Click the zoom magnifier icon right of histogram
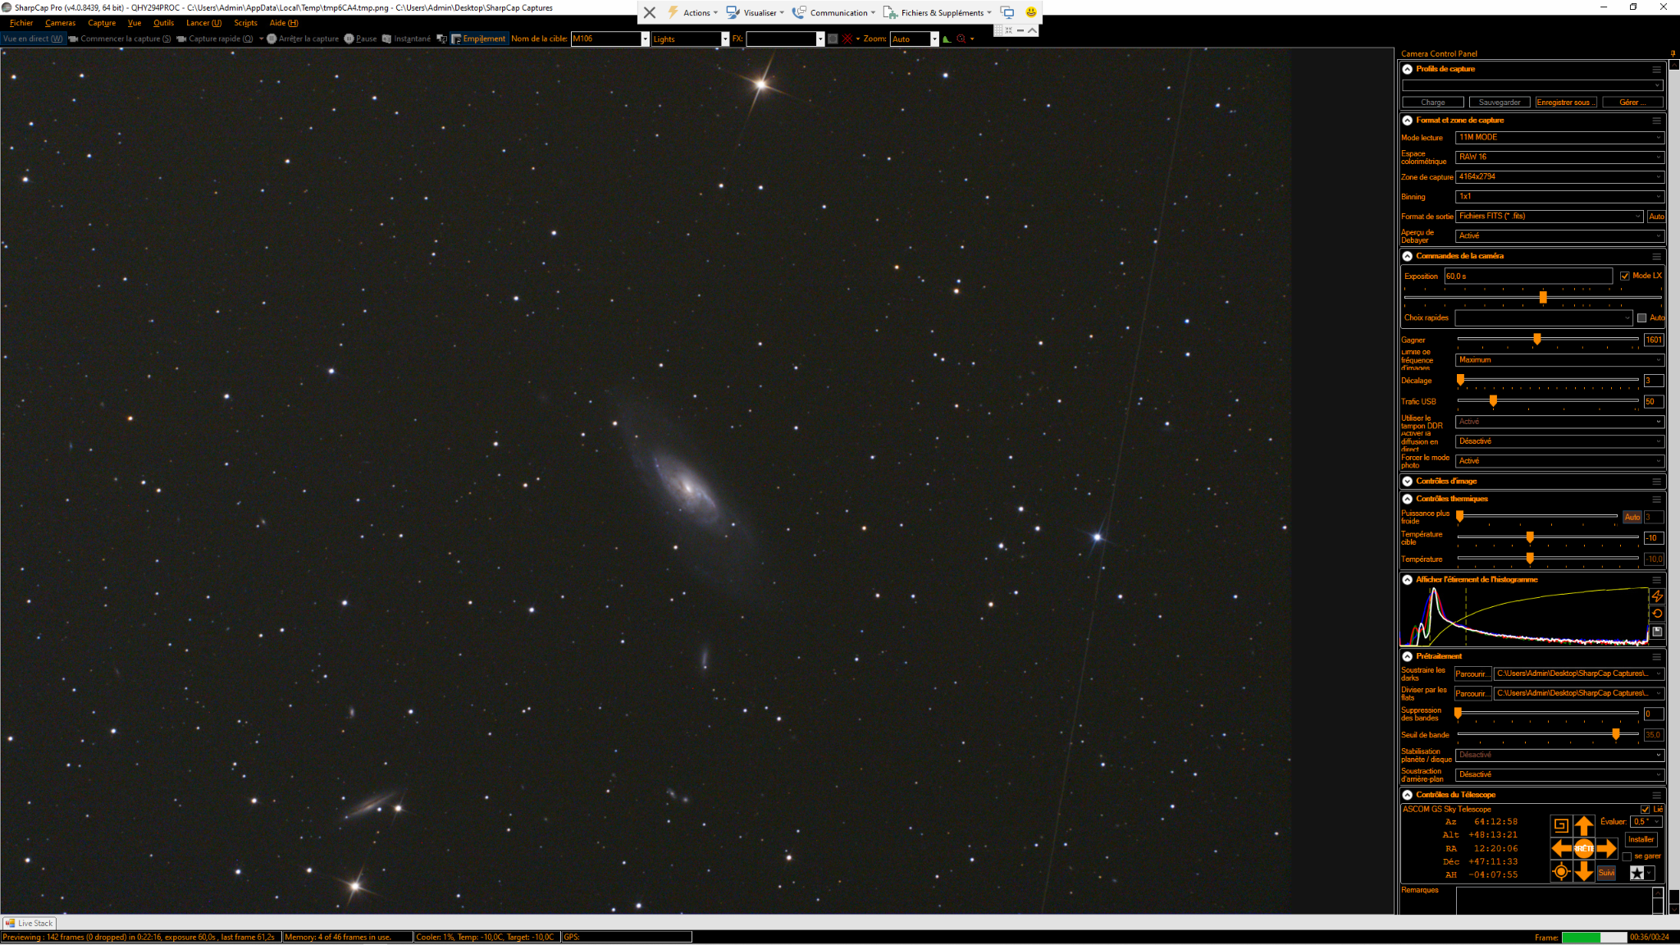 (x=961, y=39)
